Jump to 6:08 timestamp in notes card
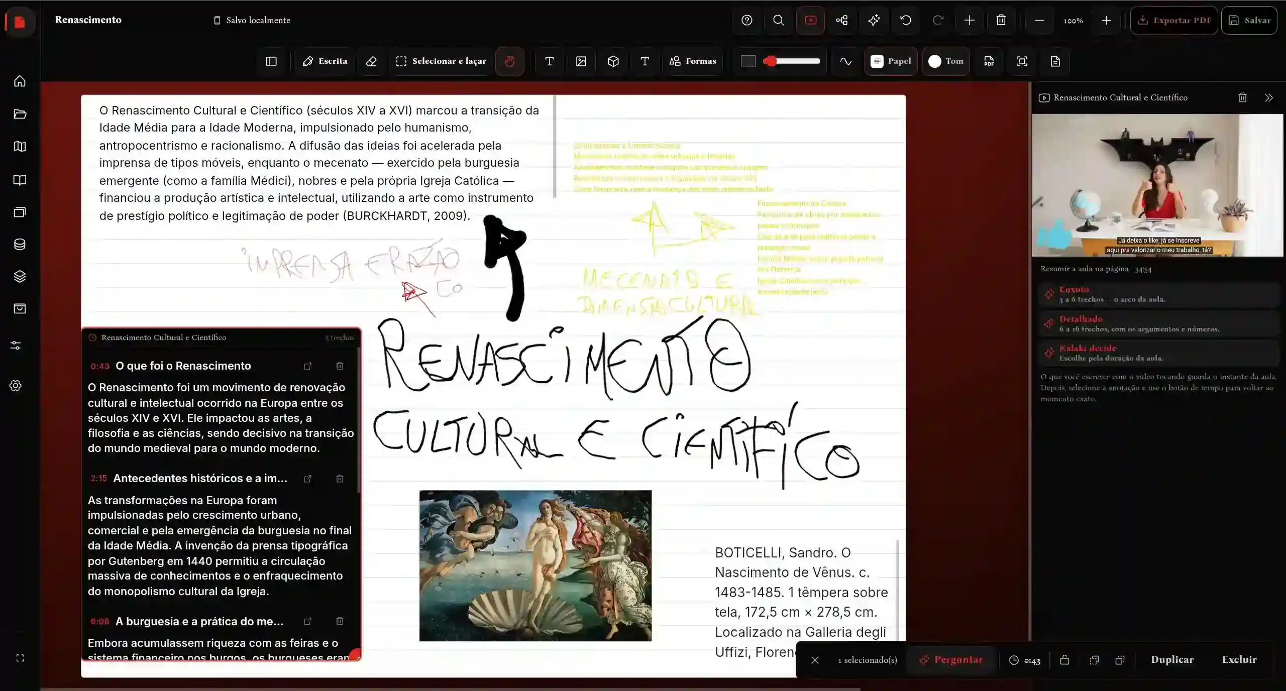The image size is (1286, 691). (x=99, y=622)
